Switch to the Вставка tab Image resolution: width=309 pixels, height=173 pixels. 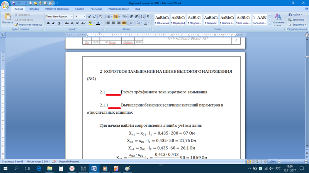[x=34, y=9]
